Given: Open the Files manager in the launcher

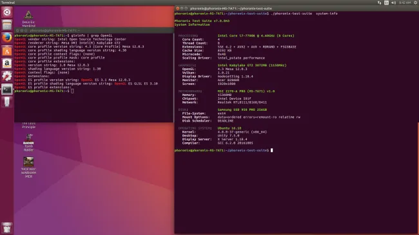Looking at the screenshot, I should [x=7, y=25].
